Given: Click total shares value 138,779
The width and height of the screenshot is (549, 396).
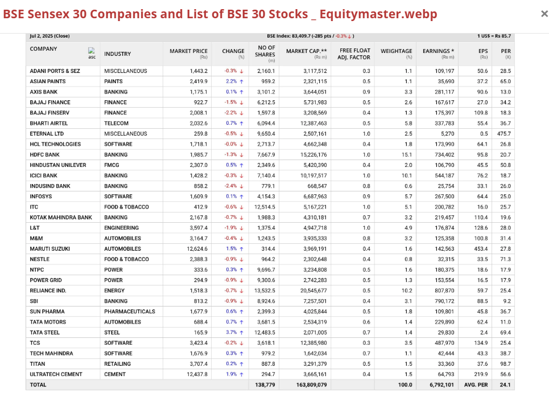Looking at the screenshot, I should [x=265, y=385].
